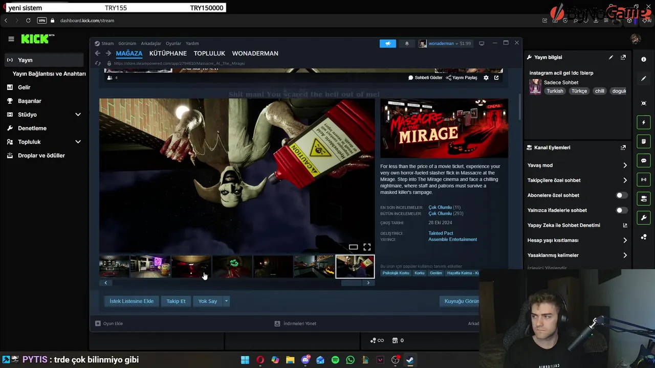Toggle the broadcast signal panel icon
This screenshot has width=655, height=368.
644,179
